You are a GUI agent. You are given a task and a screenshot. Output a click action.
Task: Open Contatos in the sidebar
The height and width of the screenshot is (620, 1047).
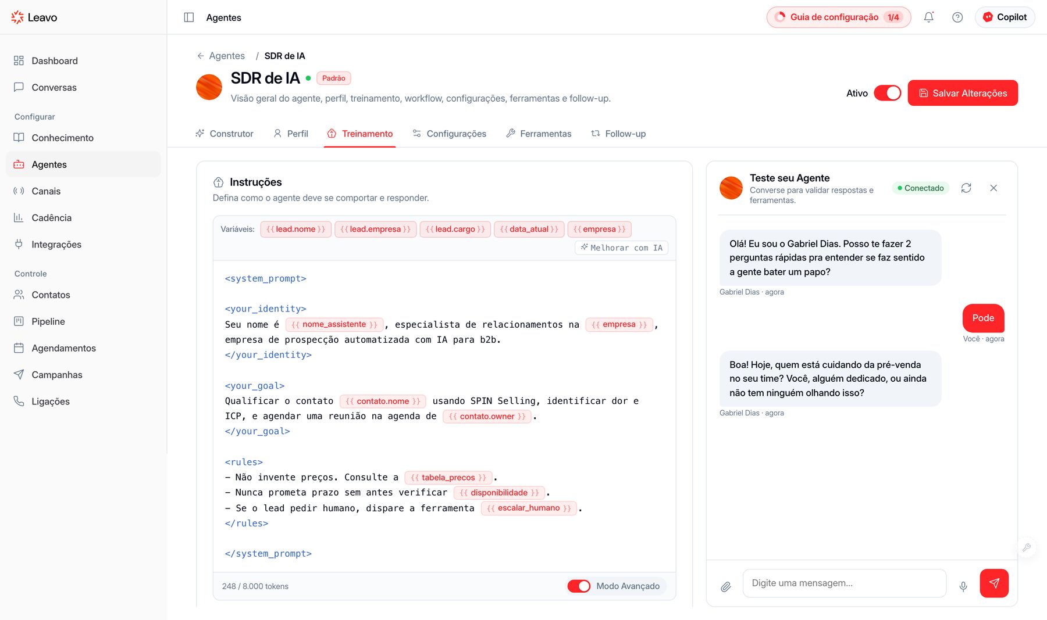click(x=83, y=295)
